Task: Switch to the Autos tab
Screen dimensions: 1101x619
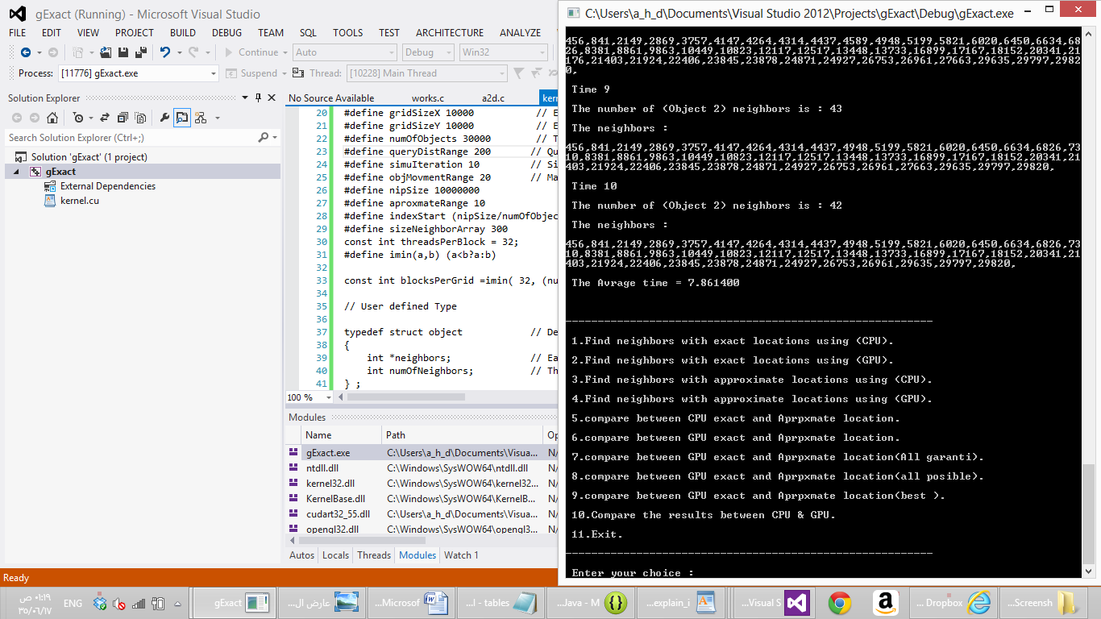Action: pos(302,555)
